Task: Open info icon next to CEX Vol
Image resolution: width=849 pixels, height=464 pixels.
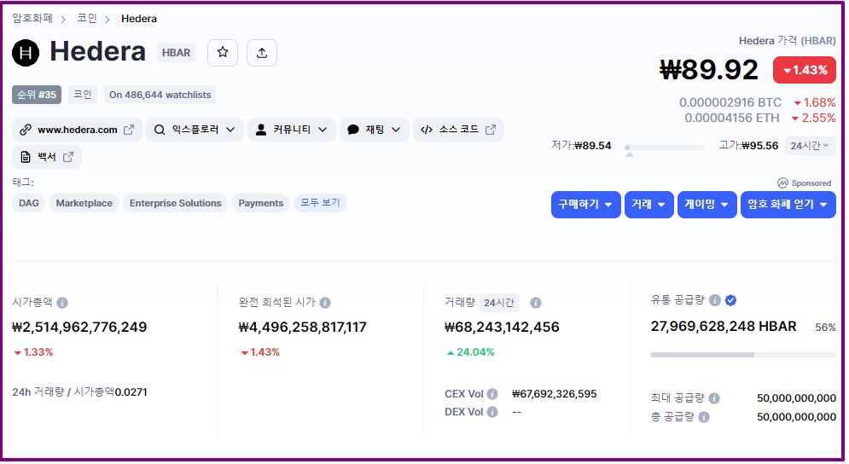Action: pyautogui.click(x=492, y=393)
